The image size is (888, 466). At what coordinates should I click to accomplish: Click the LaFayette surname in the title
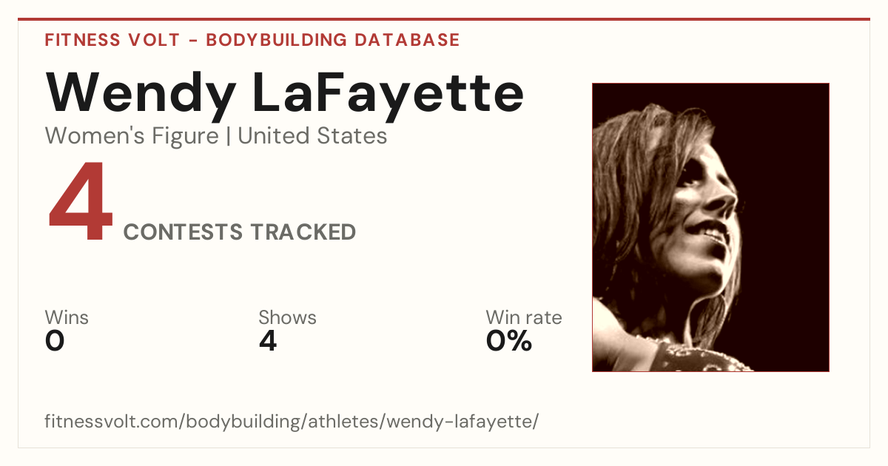pos(388,94)
